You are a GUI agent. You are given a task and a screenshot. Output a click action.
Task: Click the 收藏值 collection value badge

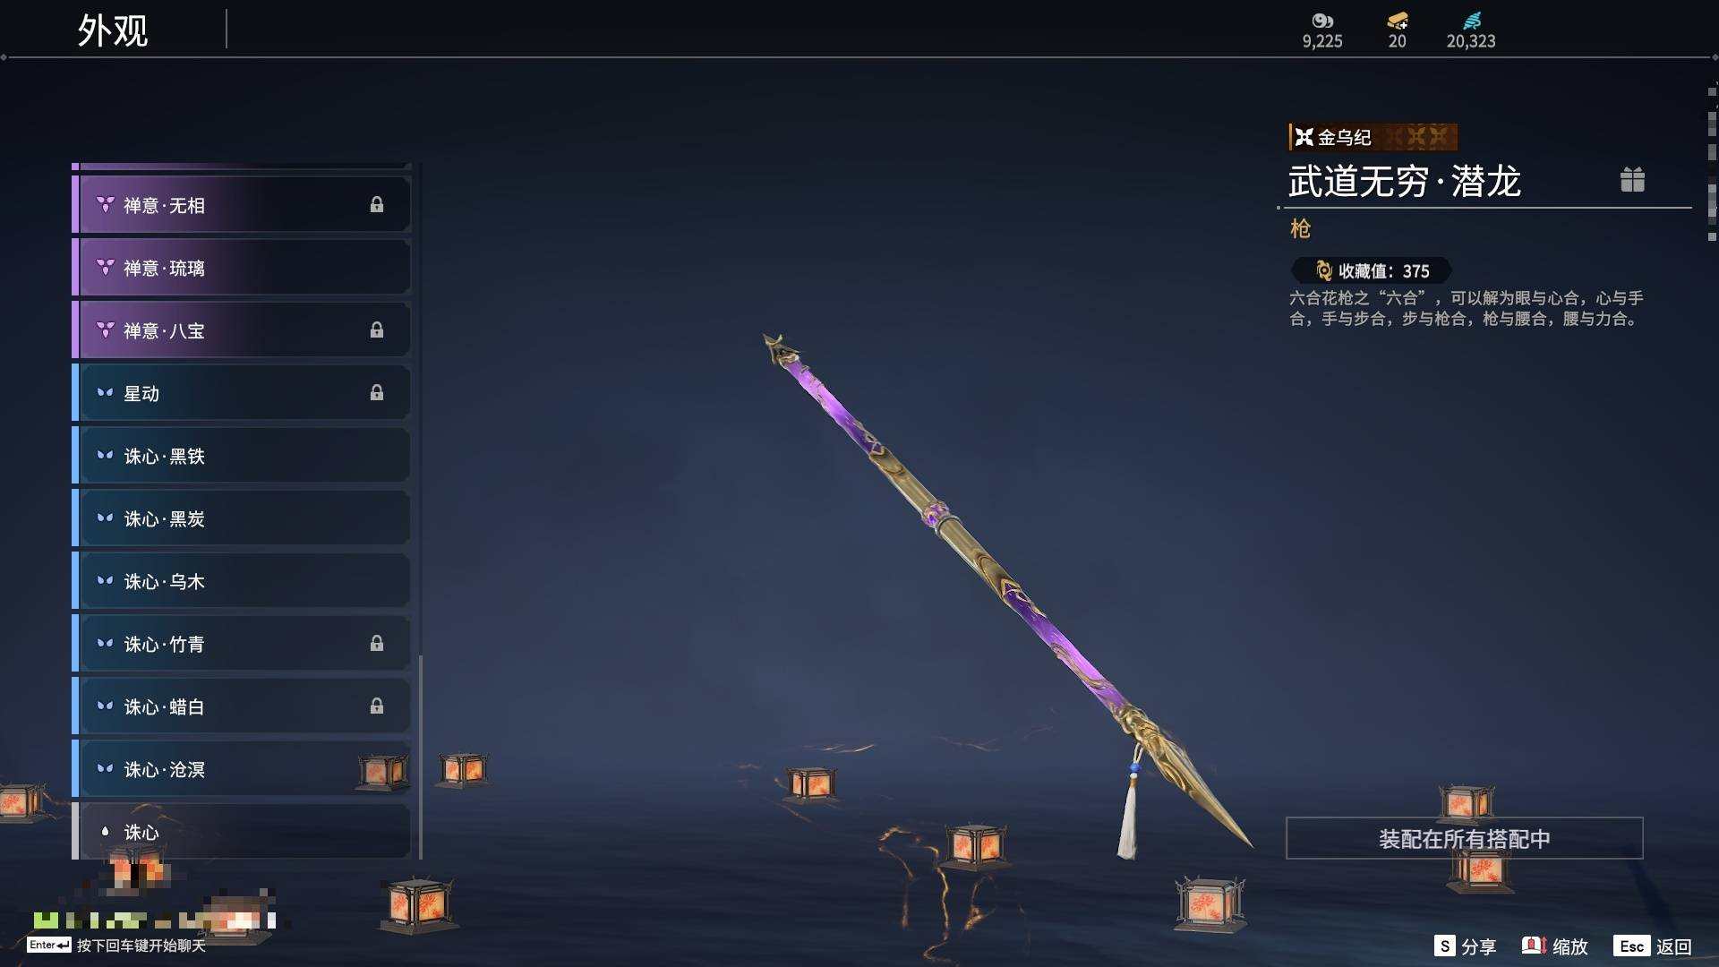coord(1371,270)
